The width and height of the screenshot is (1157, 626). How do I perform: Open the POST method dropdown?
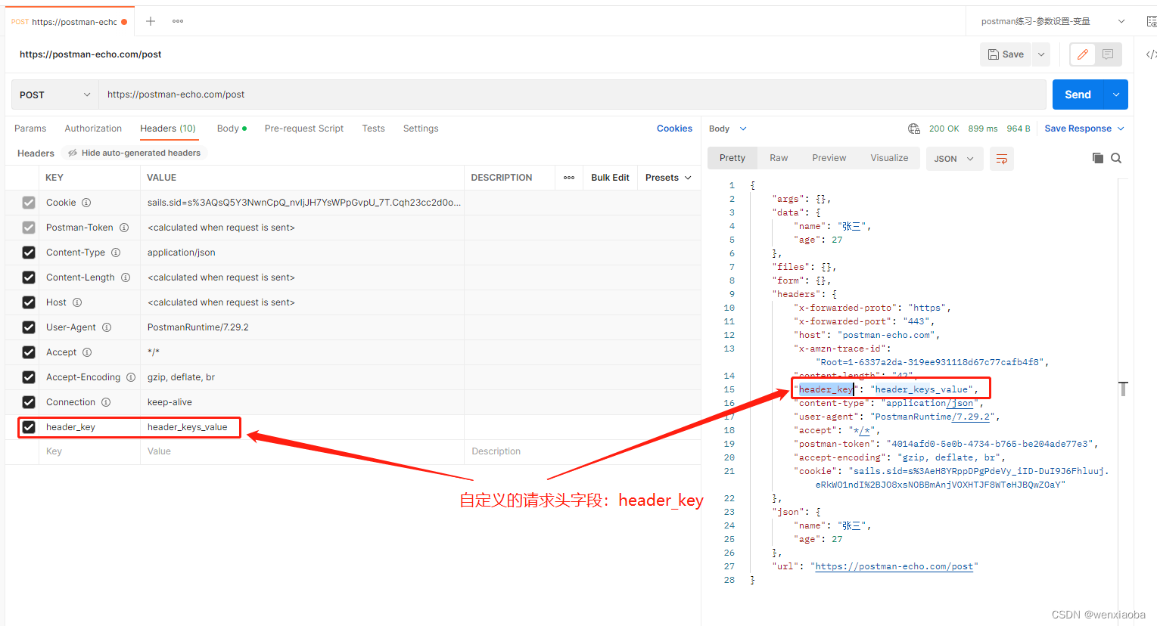(54, 95)
